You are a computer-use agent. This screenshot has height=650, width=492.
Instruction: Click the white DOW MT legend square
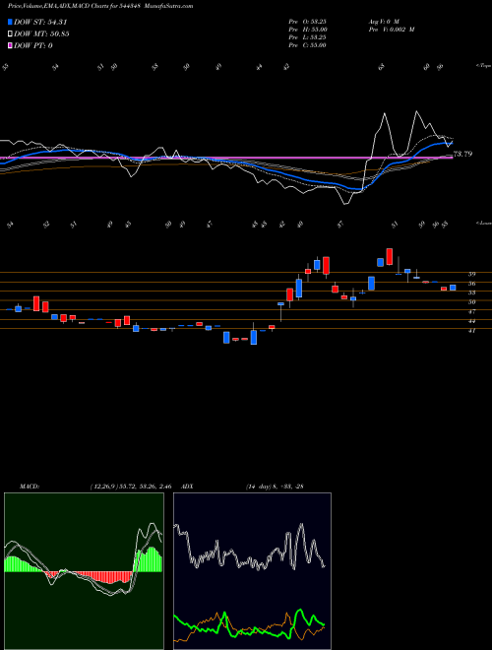click(x=11, y=34)
